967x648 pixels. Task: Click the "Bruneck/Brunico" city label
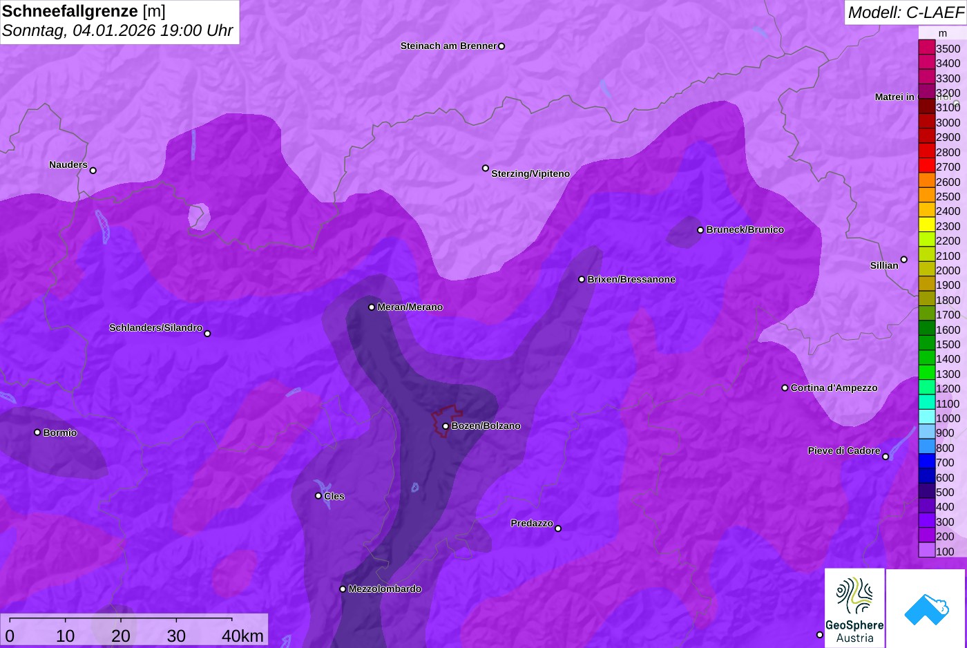pos(745,230)
